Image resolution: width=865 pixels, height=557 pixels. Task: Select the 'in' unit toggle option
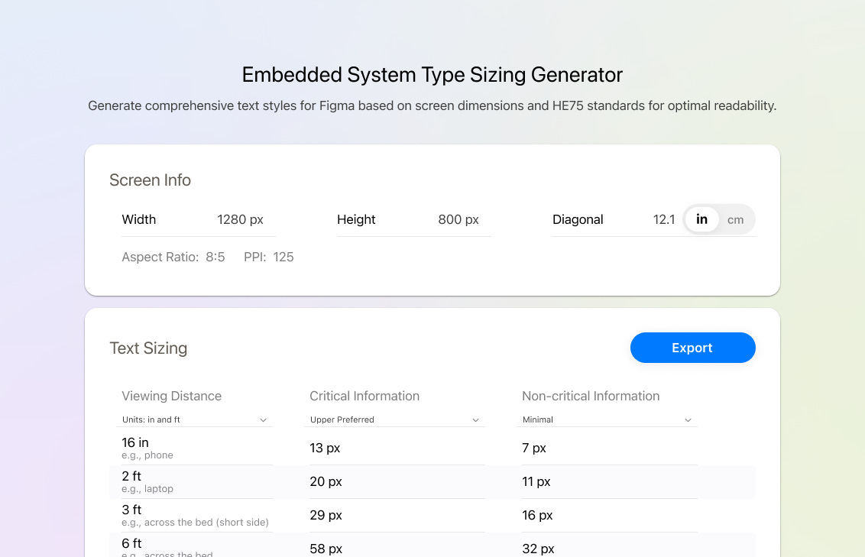701,220
